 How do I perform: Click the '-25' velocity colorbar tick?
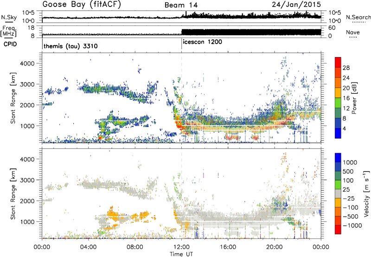(349, 199)
